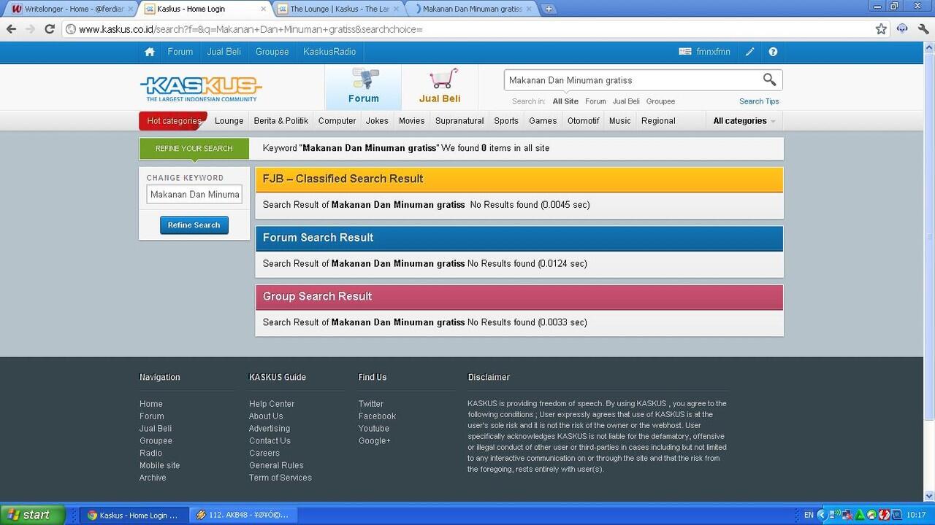Open the Help Center footer link
Screen dimensions: 935x525
(272, 404)
